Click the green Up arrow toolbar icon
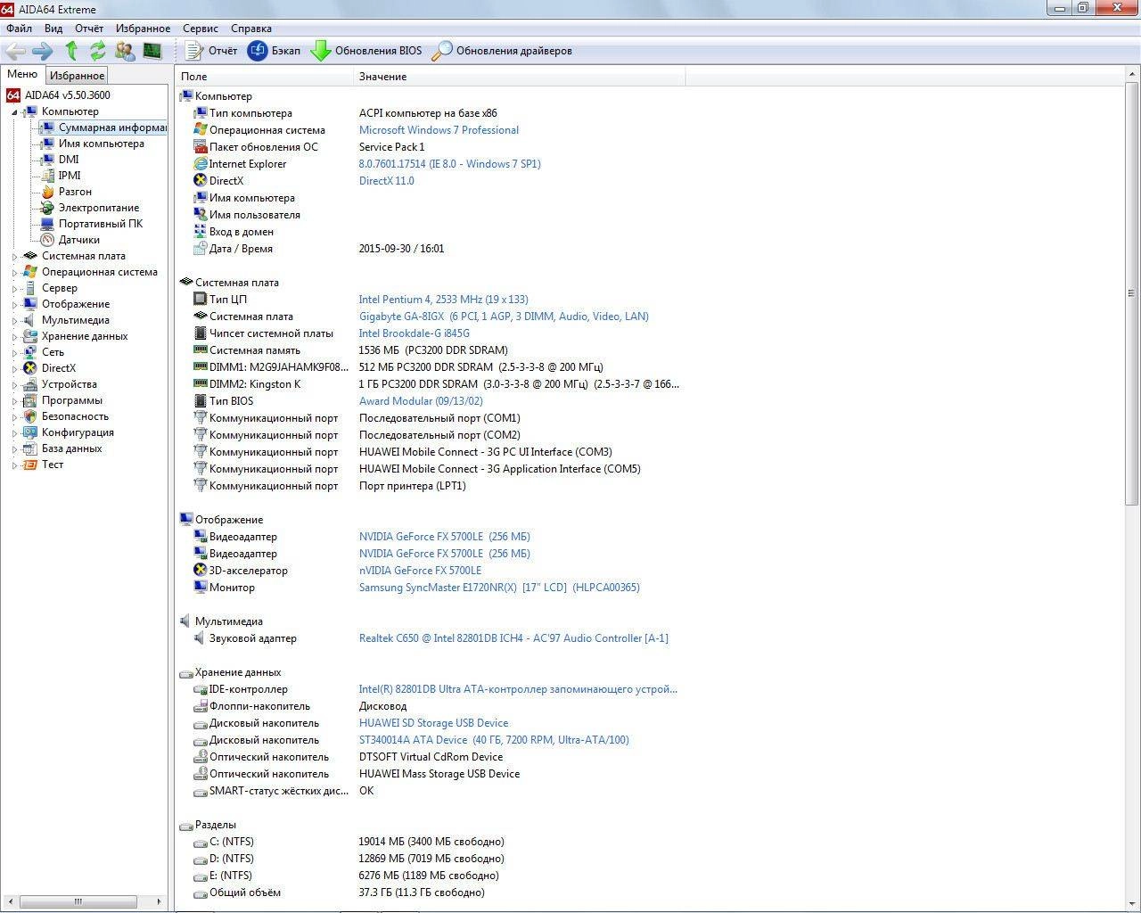Viewport: 1141px width, 913px height. tap(71, 51)
